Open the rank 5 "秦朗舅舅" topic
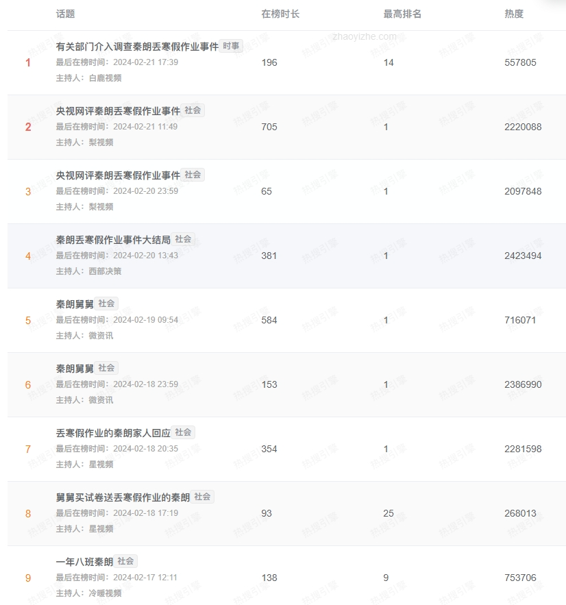Screen dimensions: 566x605 coord(75,304)
